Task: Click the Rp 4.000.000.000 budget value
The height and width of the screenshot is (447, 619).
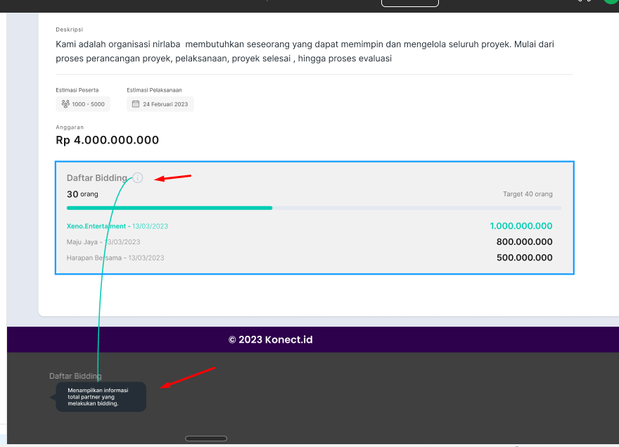Action: click(x=108, y=140)
